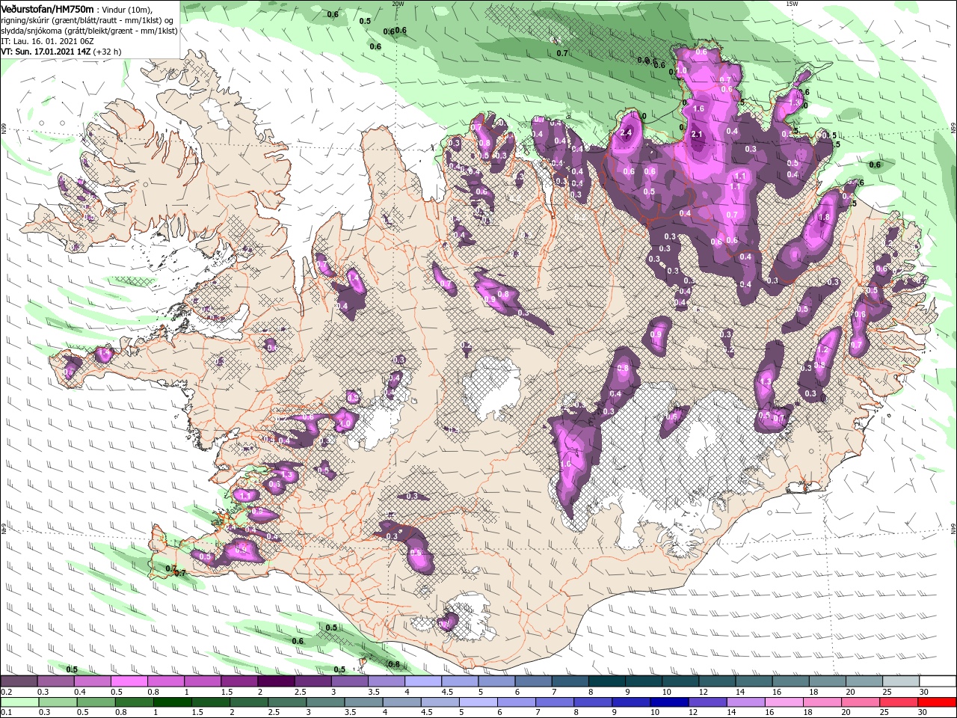Select upper legend swatch between 0.2 and 0.3
Viewport: 957px width, 718px height.
pos(19,681)
